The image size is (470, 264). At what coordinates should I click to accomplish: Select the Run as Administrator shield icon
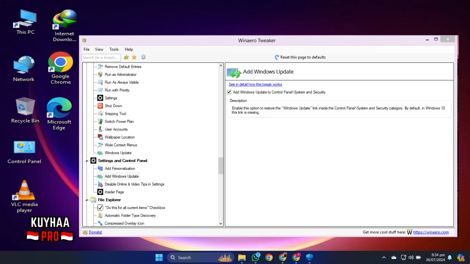(x=100, y=74)
